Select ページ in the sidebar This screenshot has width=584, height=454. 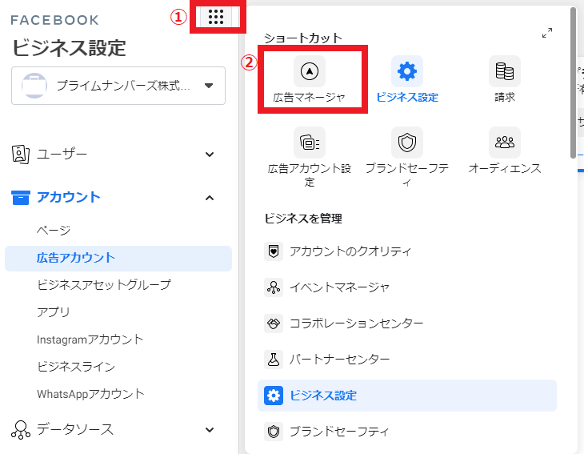pyautogui.click(x=54, y=231)
